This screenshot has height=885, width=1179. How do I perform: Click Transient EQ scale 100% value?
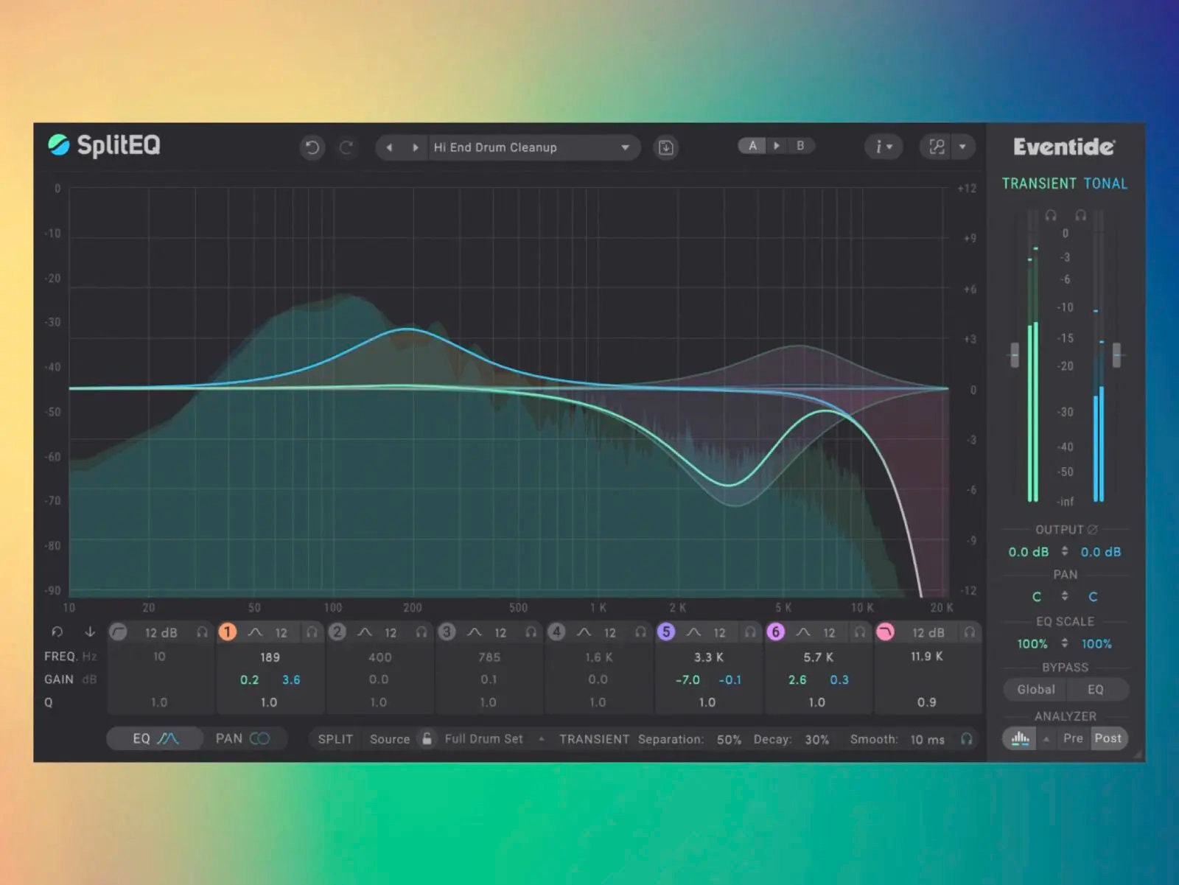1032,644
